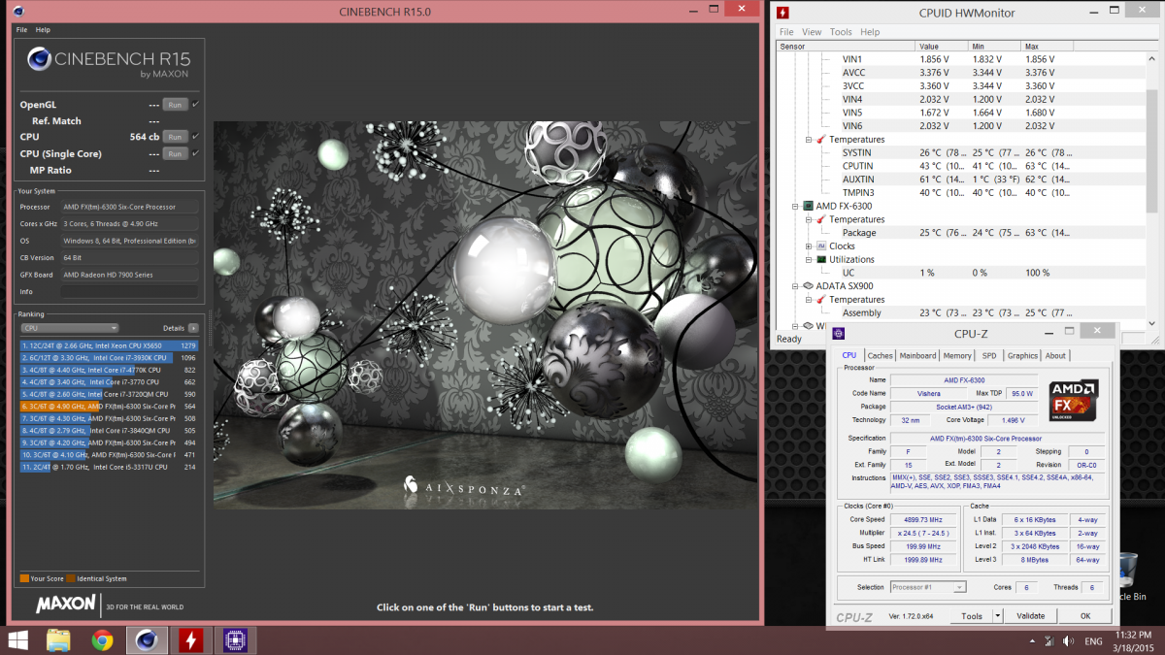This screenshot has width=1165, height=655.
Task: Click the CPU-Z chip icon in title bar
Action: (839, 334)
